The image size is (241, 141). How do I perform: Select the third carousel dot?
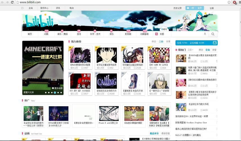tap(52, 92)
